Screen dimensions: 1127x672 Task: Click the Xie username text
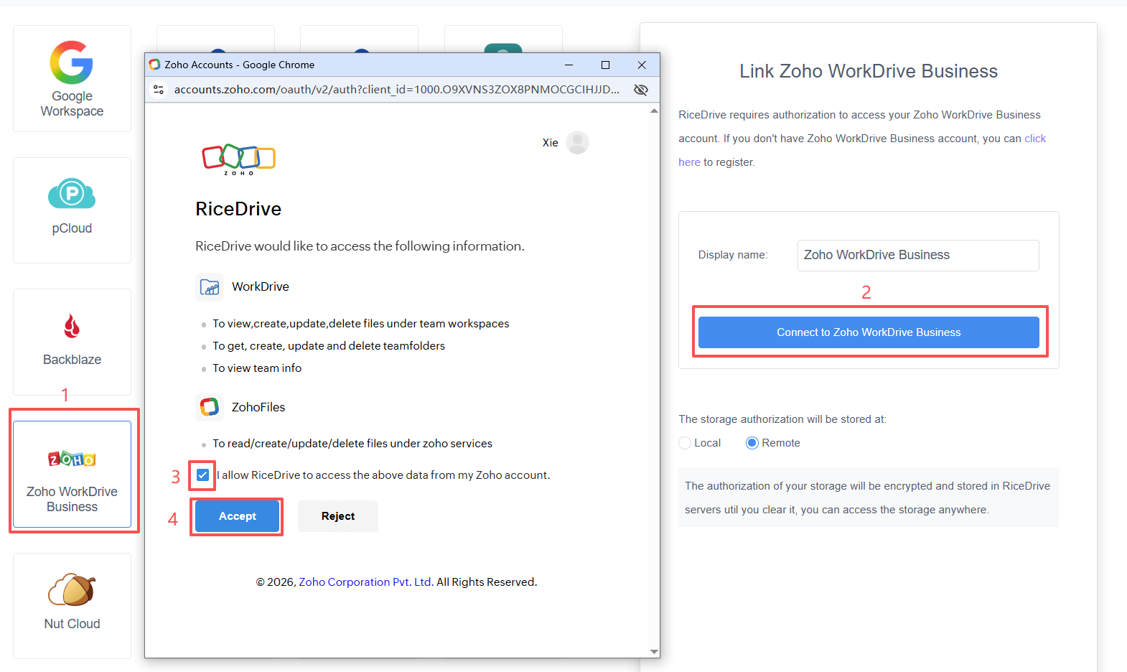[551, 143]
